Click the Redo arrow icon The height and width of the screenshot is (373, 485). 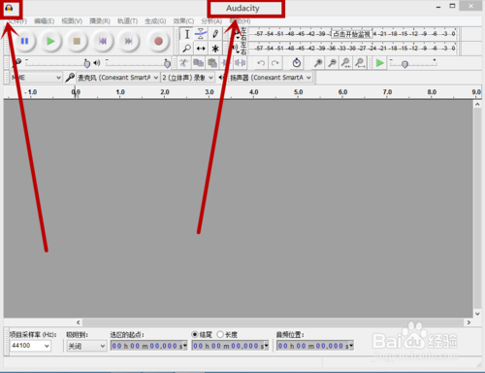[x=275, y=63]
